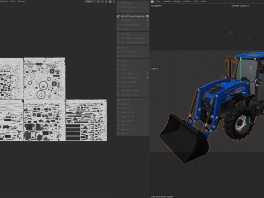Open viewport Display menu
Viewport: 264px width, 198px height.
coord(177,2)
